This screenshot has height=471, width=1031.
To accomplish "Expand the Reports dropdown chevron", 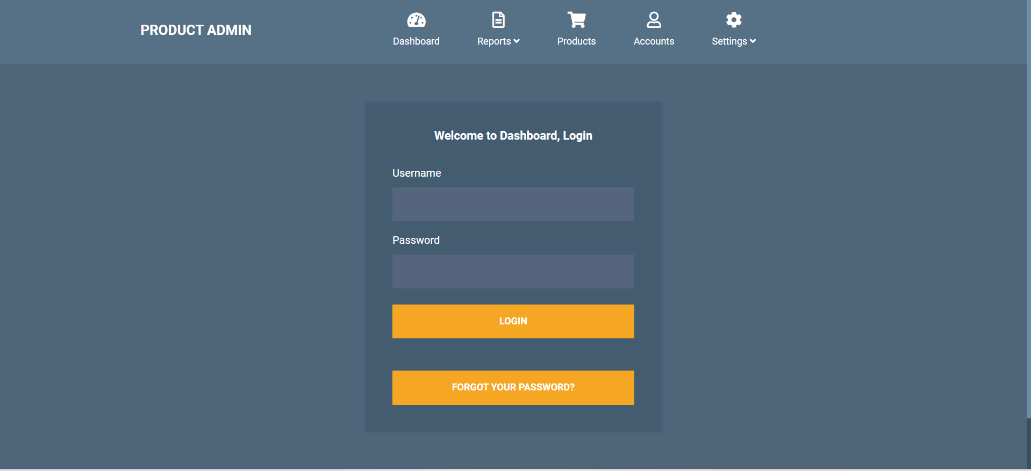I will pyautogui.click(x=517, y=41).
